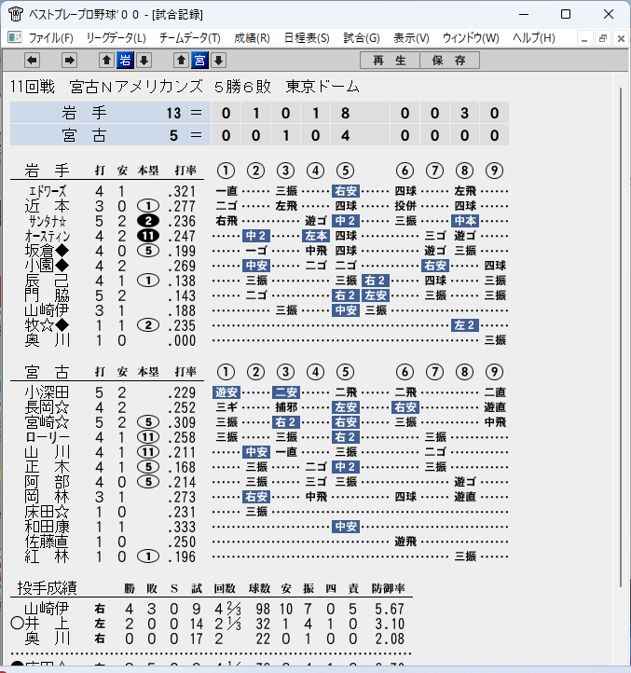Click 宮古 total score 5

pyautogui.click(x=174, y=136)
